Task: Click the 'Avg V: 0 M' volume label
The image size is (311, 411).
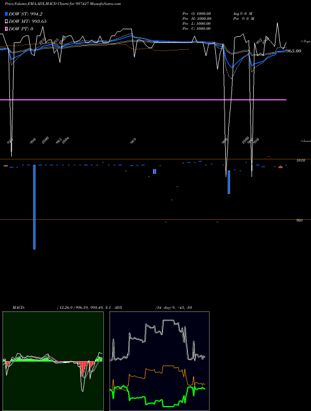Action: [x=243, y=14]
